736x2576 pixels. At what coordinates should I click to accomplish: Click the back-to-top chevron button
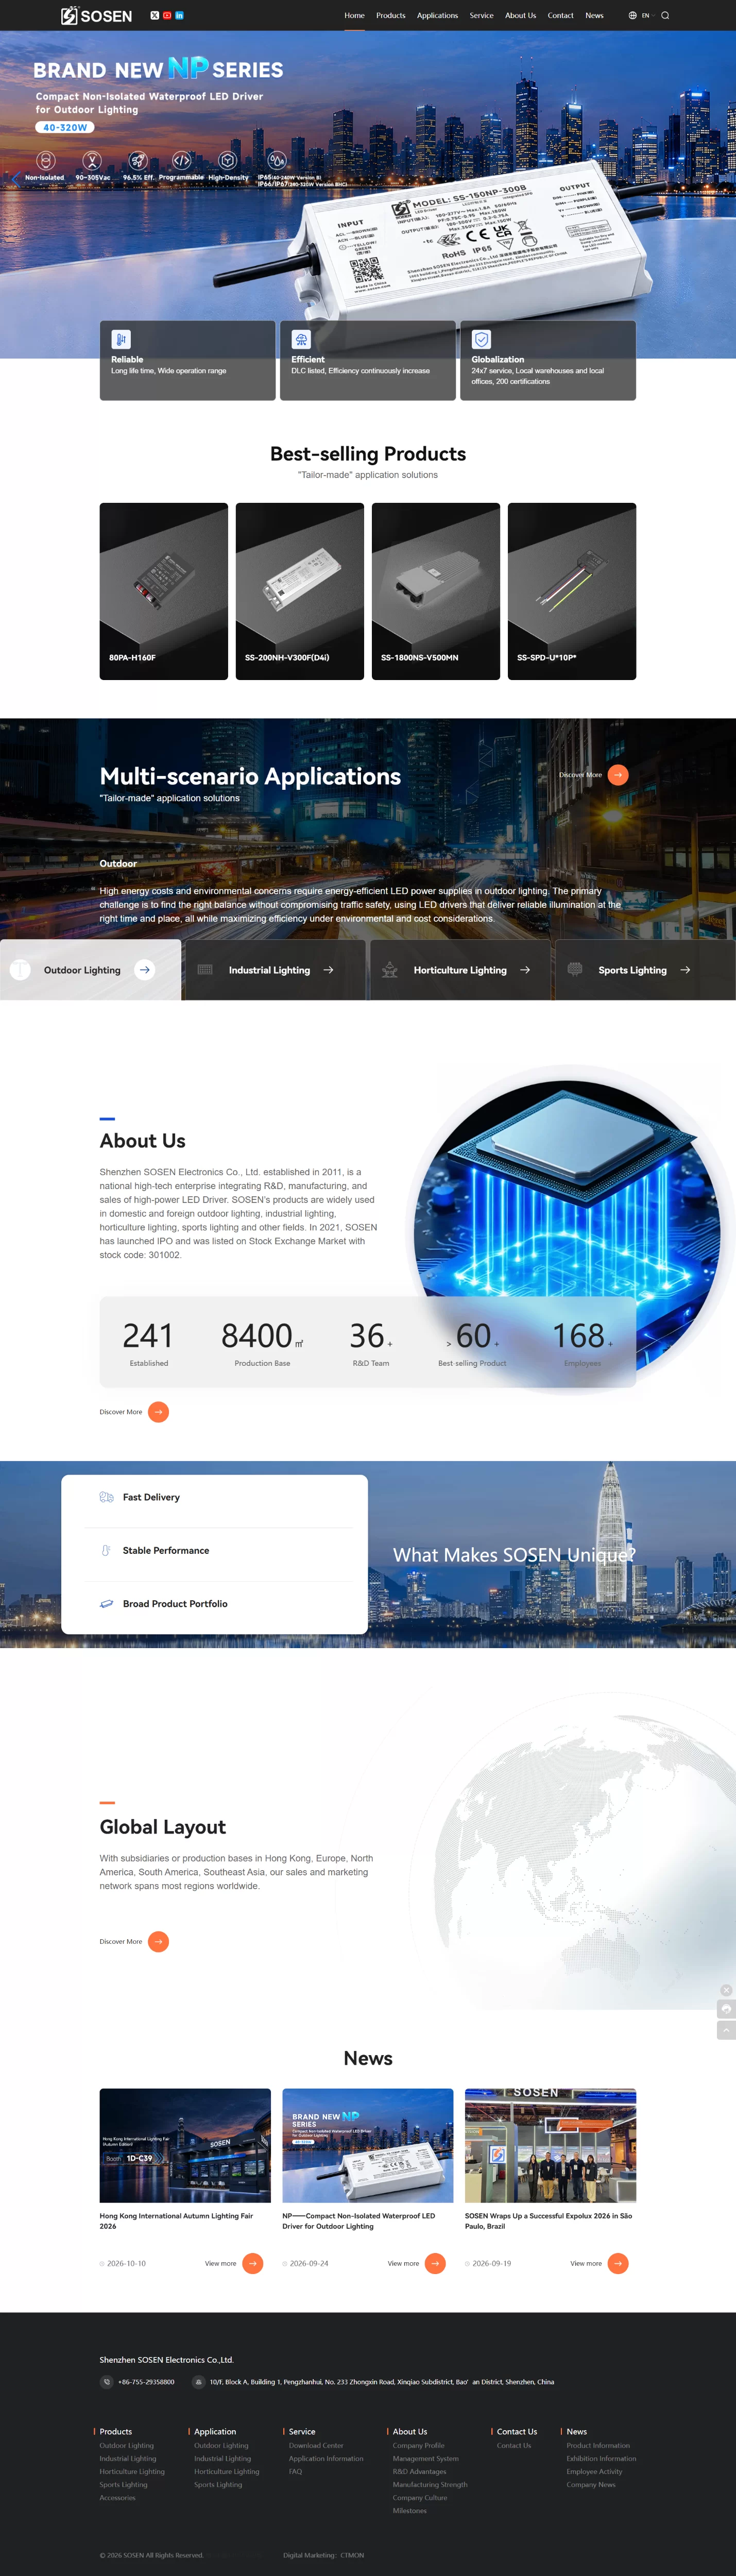click(727, 2030)
